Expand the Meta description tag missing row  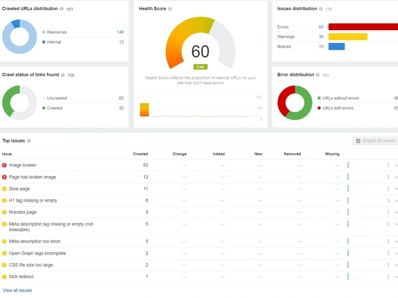point(396,224)
